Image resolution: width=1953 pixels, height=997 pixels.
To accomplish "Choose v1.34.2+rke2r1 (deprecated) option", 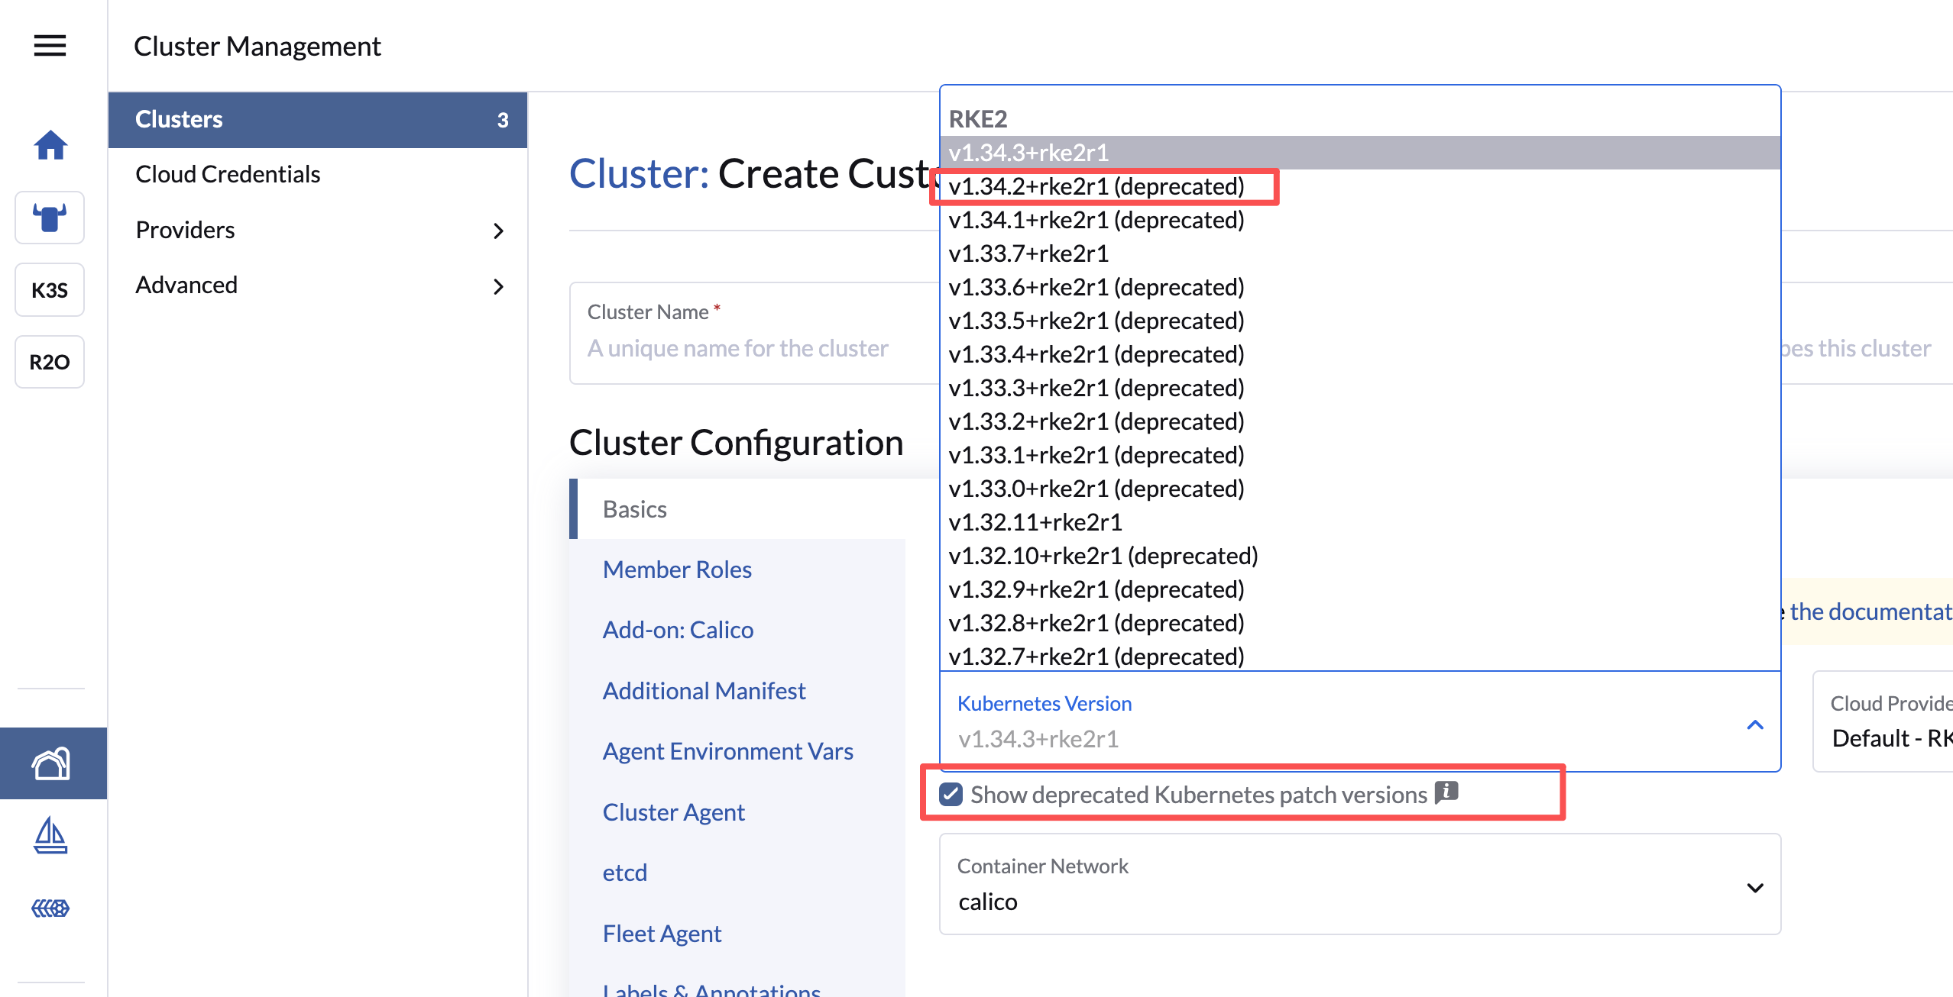I will coord(1096,186).
